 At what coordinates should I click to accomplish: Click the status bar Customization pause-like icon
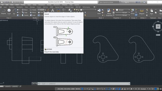click(160, 89)
